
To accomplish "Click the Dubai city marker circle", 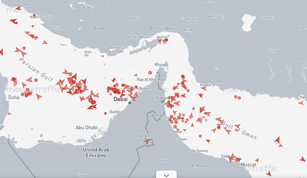I will (130, 103).
